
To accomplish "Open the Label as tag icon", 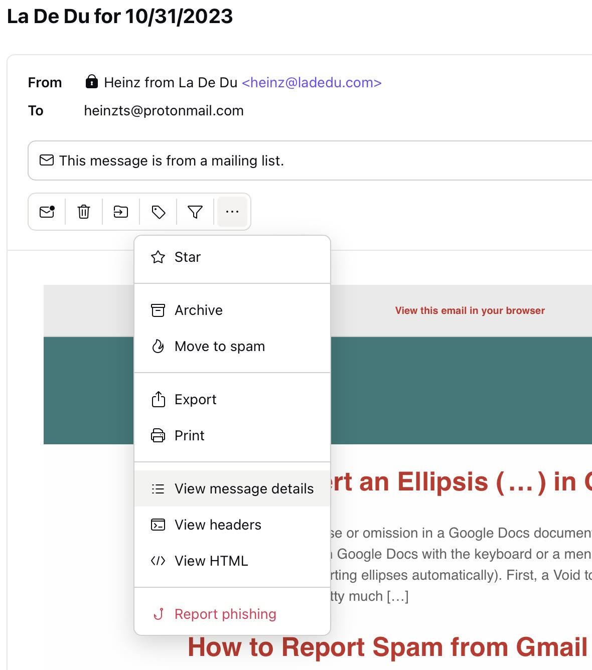I will (159, 212).
